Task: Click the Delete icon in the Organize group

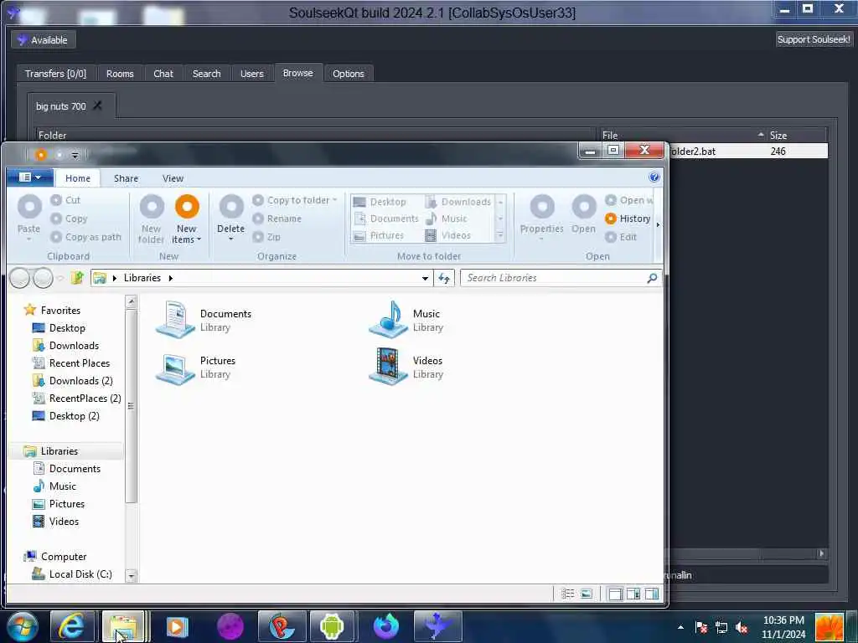Action: click(x=231, y=208)
